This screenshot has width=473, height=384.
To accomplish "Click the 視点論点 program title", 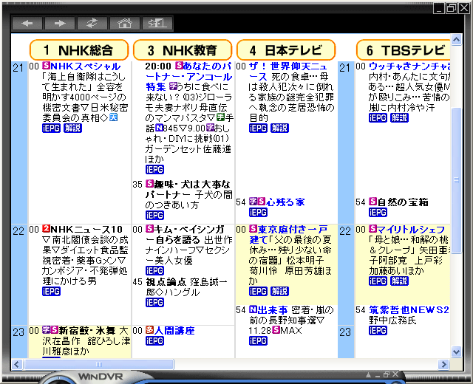I will [x=166, y=282].
